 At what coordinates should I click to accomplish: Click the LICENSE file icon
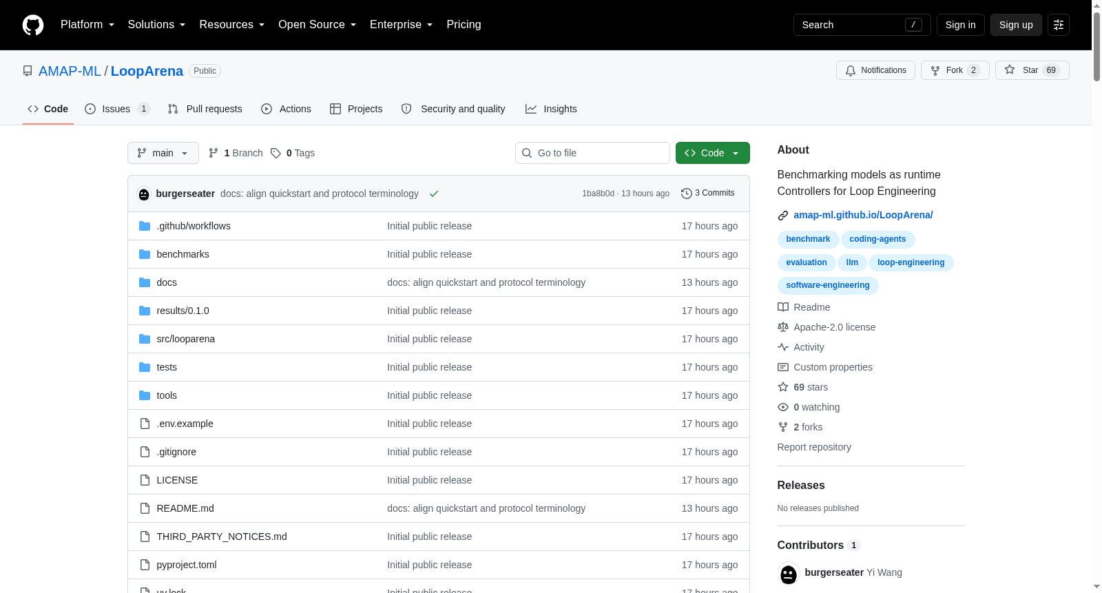pos(145,480)
